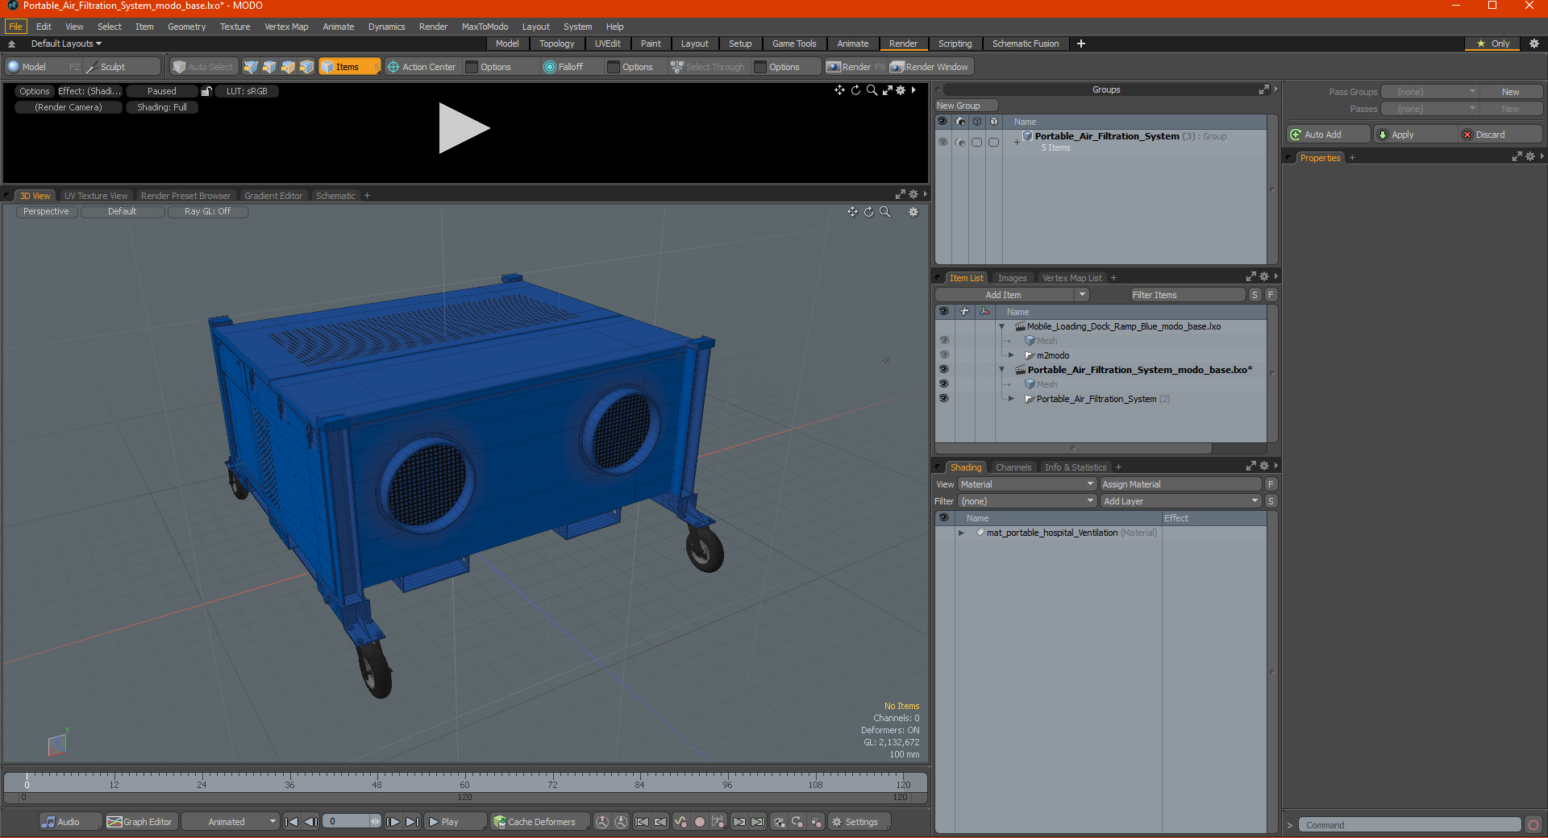Select the Polygons selection mode icon
The height and width of the screenshot is (838, 1548).
288,67
